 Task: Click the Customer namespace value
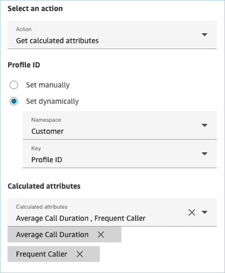(x=47, y=131)
